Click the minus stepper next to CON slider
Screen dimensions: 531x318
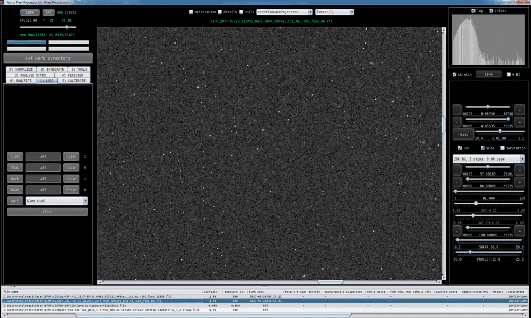(457, 230)
